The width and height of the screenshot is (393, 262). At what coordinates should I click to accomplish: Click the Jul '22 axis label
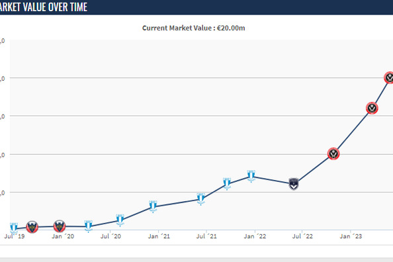[302, 236]
